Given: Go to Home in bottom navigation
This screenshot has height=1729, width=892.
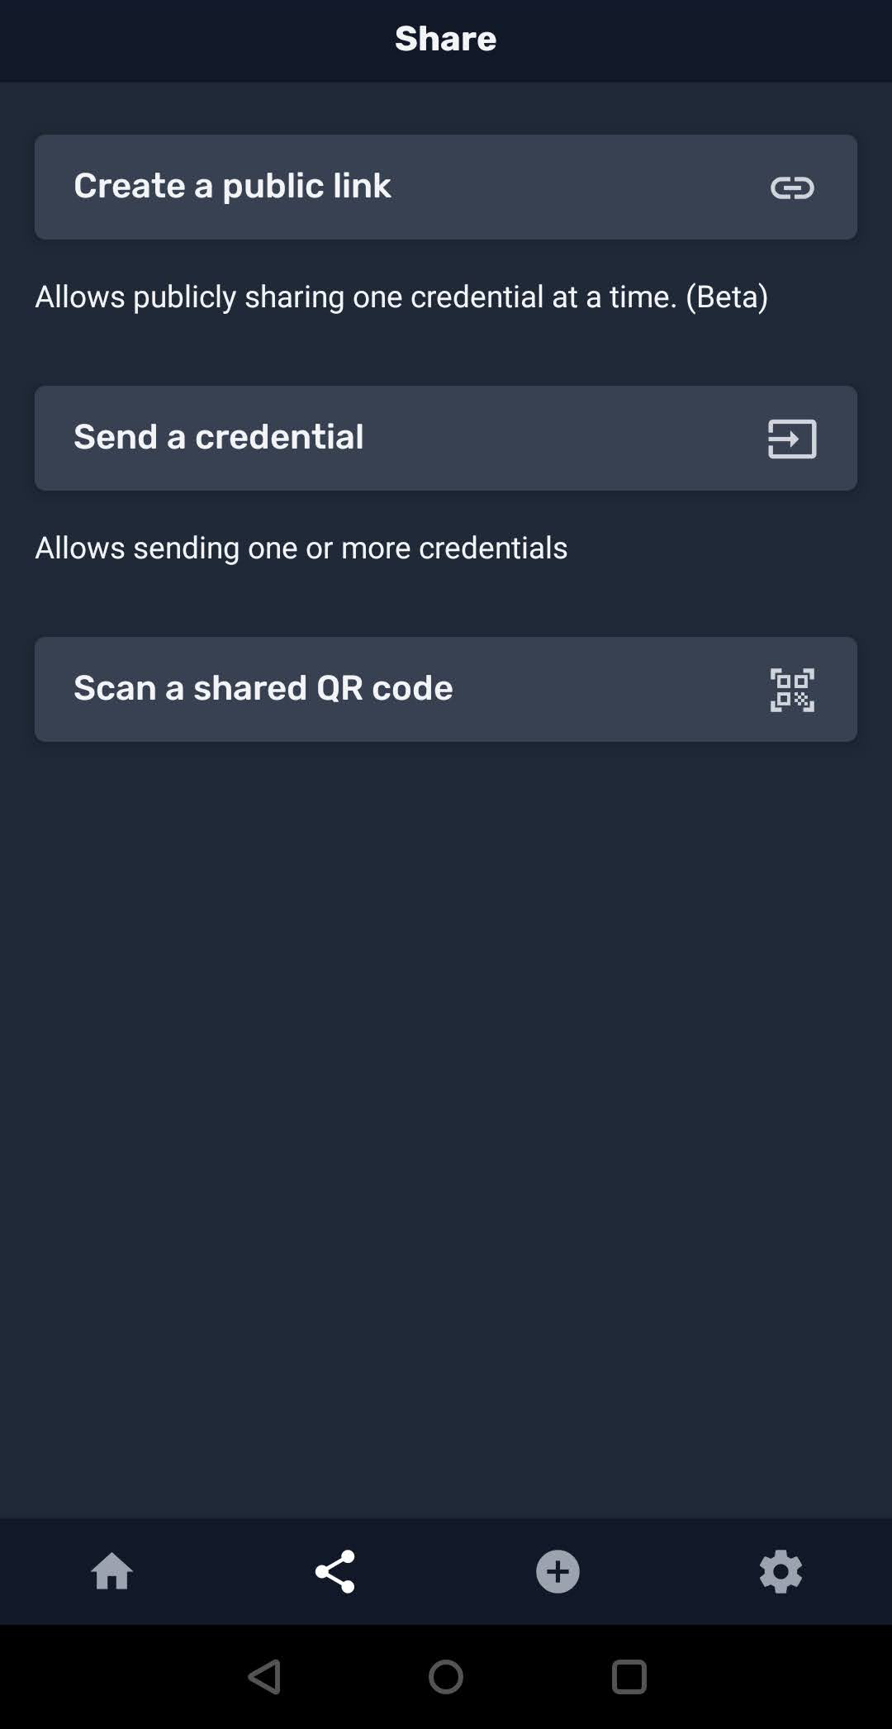Looking at the screenshot, I should click(111, 1571).
